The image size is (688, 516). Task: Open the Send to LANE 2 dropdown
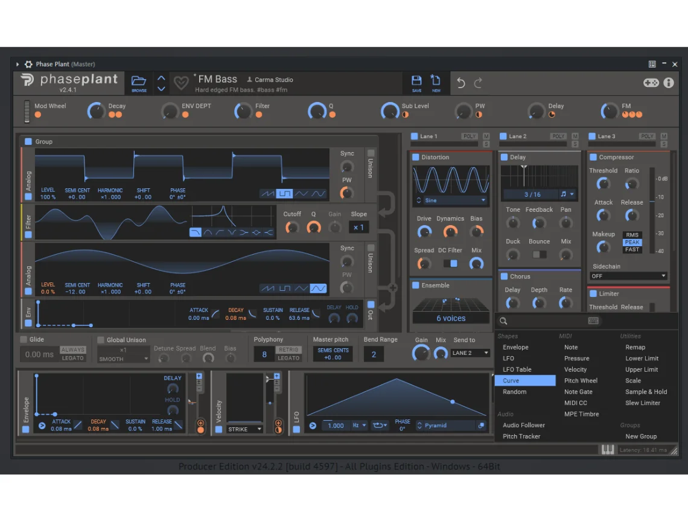pos(470,353)
